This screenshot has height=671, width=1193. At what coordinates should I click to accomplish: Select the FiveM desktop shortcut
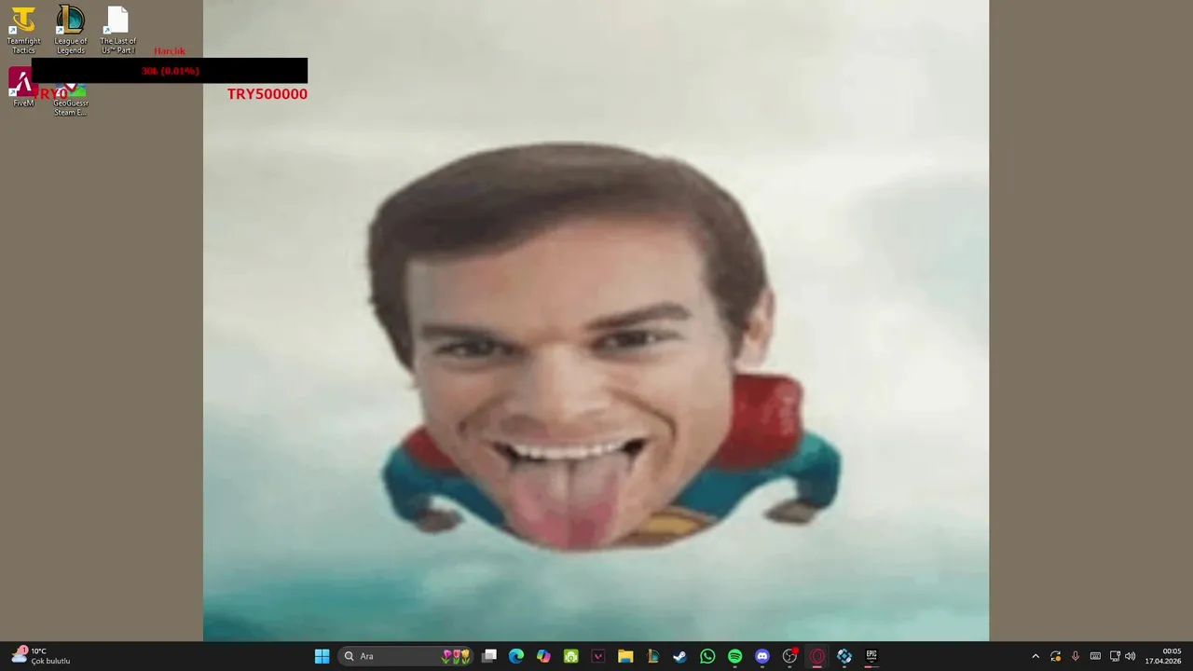click(22, 89)
